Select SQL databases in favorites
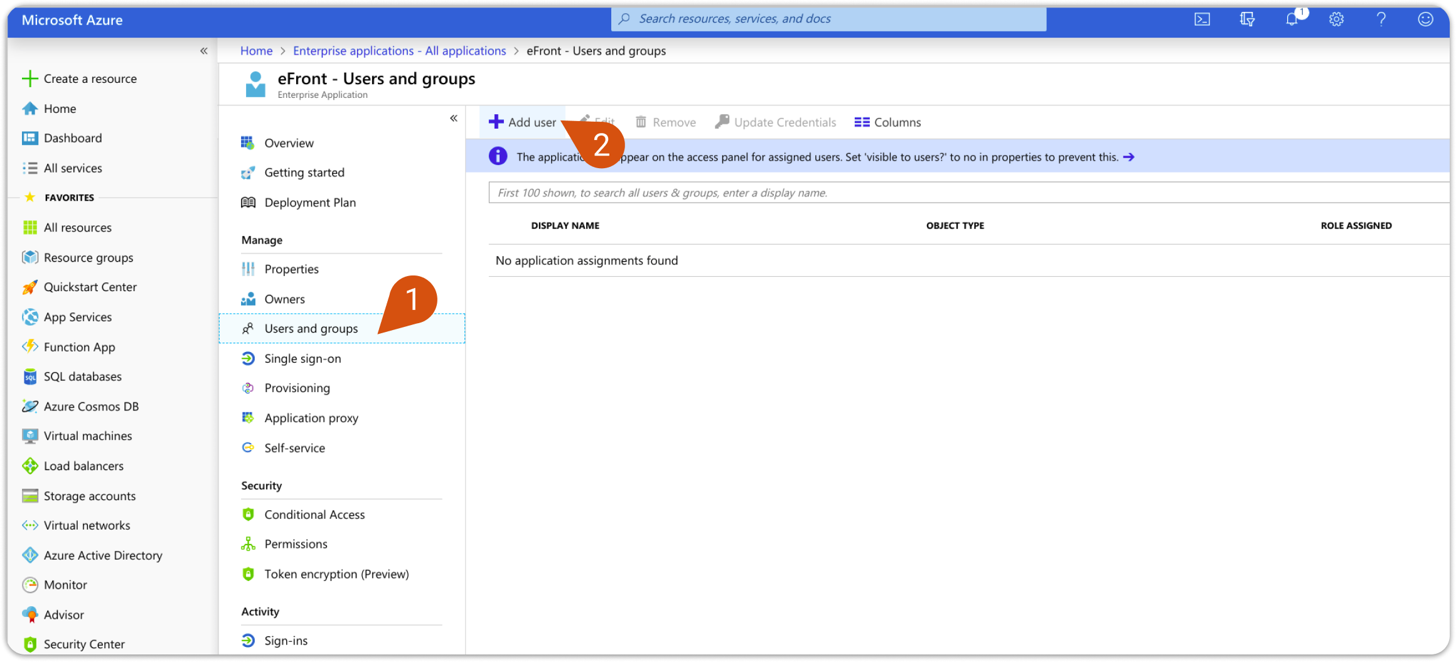 82,376
